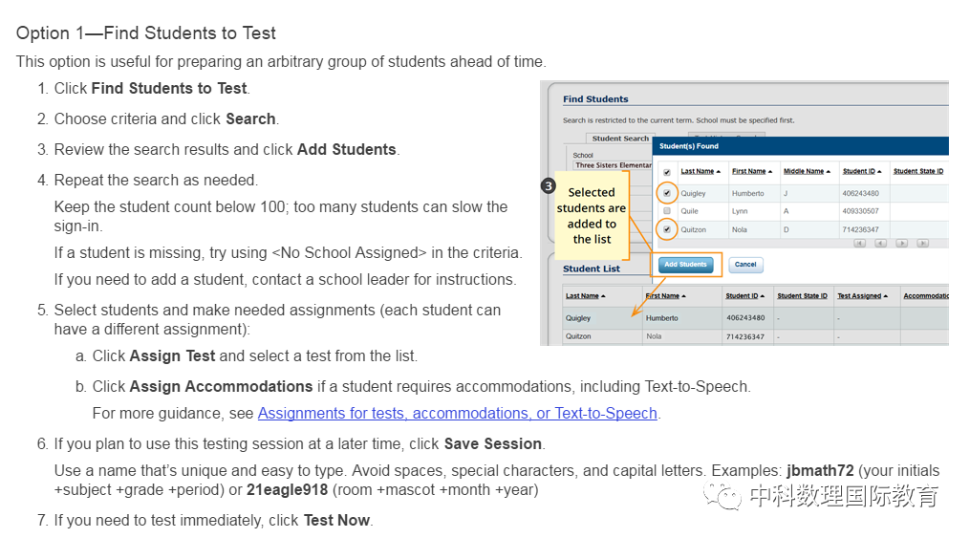
Task: Click the Find Students section heading
Action: point(595,99)
